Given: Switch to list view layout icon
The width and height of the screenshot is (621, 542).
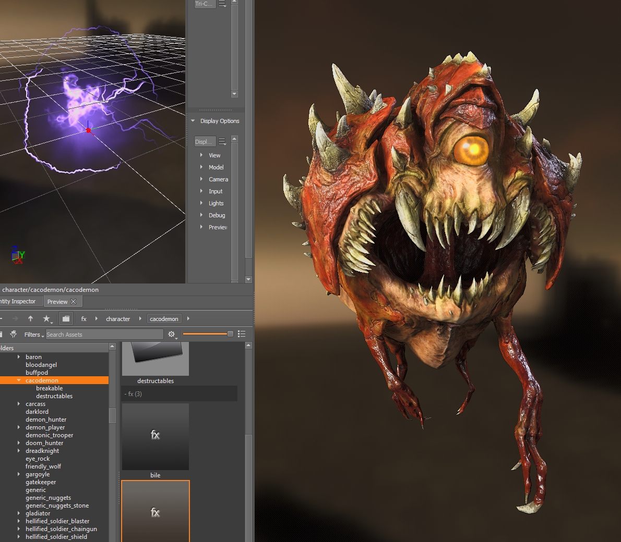Looking at the screenshot, I should click(242, 334).
